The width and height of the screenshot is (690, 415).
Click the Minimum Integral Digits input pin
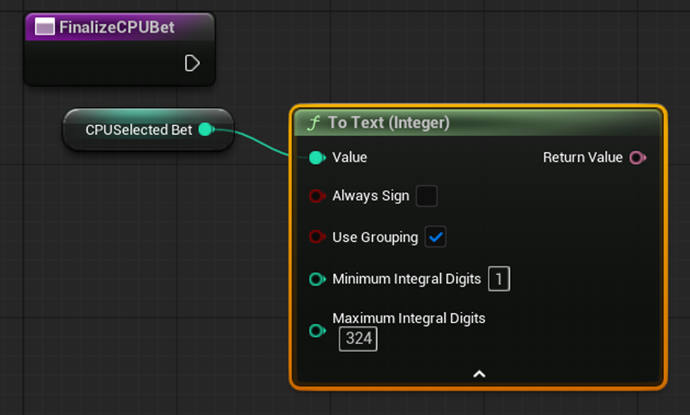pos(317,280)
